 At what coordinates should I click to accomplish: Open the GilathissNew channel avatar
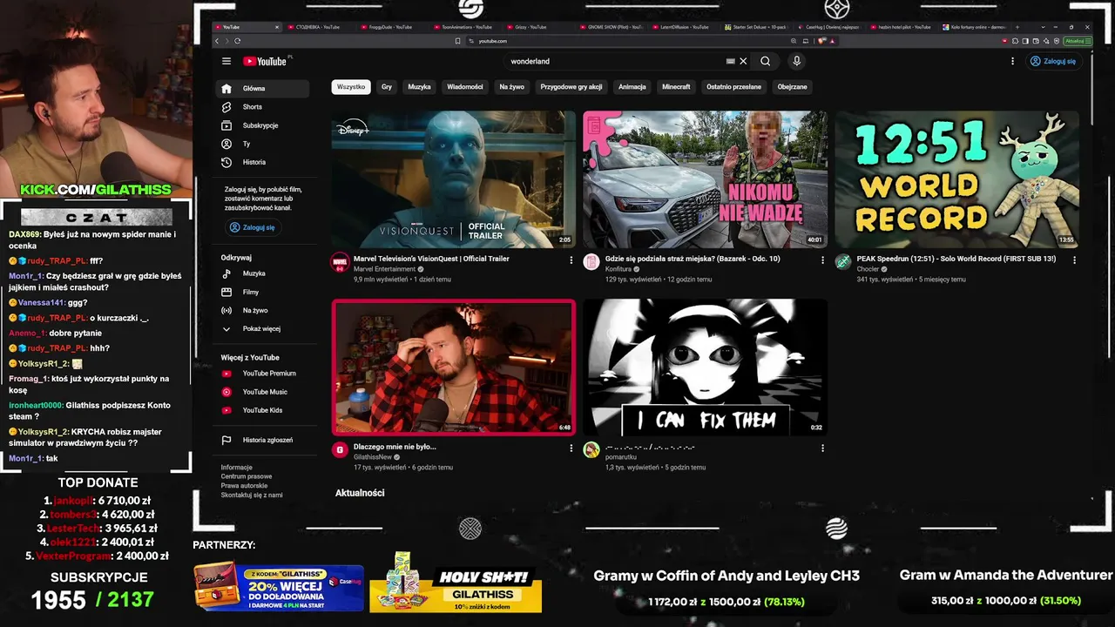340,450
